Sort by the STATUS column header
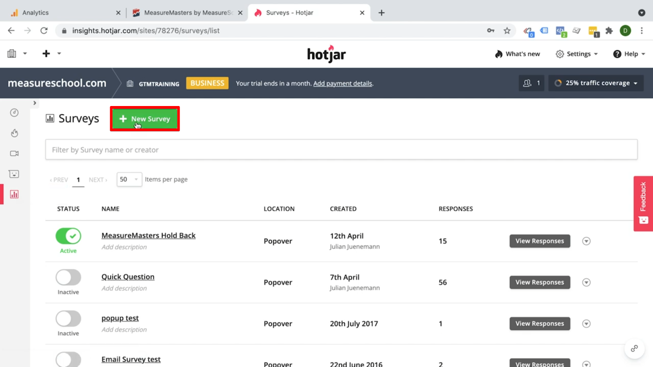The image size is (653, 367). point(68,209)
